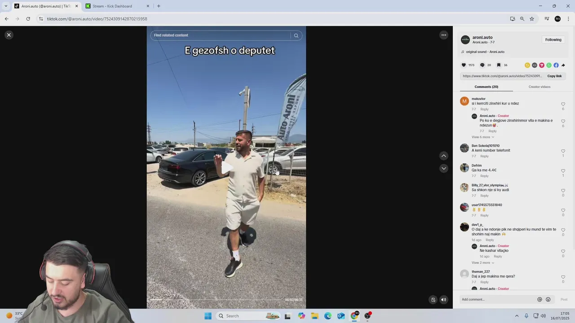Open Chrome zoom magnifier icon
This screenshot has width=575, height=323.
coord(522,19)
